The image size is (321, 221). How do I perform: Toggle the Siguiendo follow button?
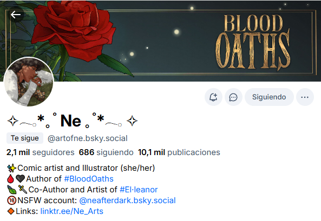269,97
